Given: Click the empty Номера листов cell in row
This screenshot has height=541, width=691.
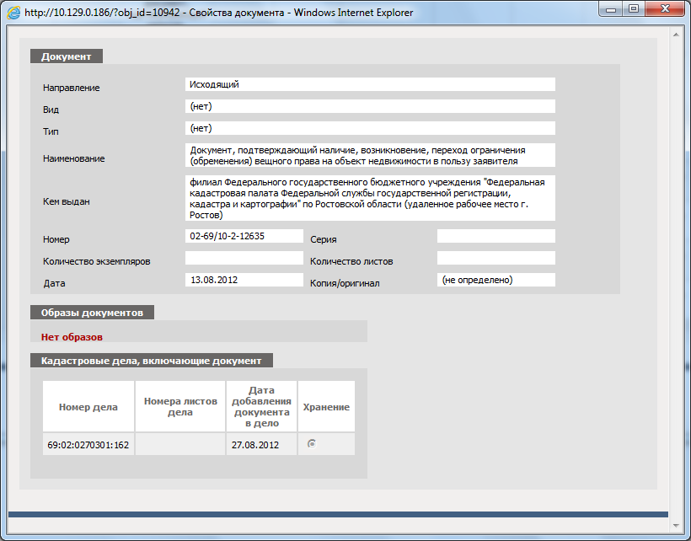Looking at the screenshot, I should pos(180,445).
